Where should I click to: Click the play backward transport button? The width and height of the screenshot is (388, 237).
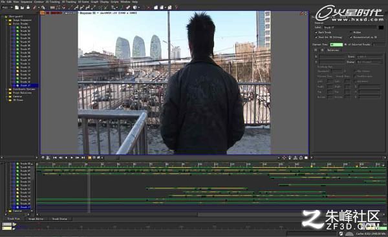tap(67, 158)
